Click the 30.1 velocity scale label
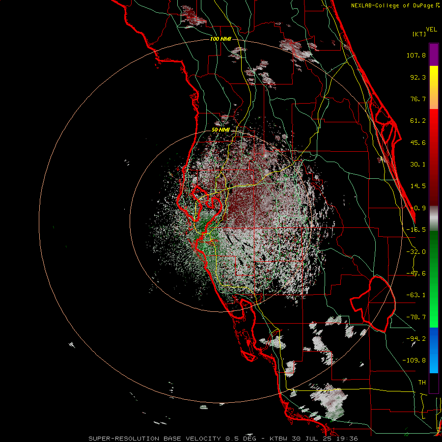 pyautogui.click(x=418, y=165)
